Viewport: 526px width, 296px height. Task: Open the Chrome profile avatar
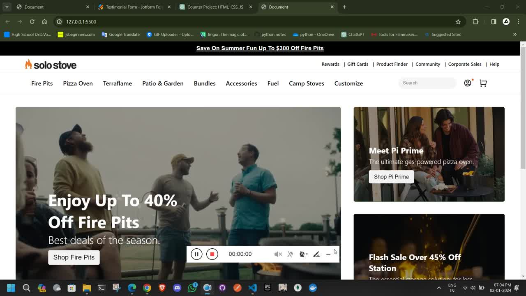point(506,22)
